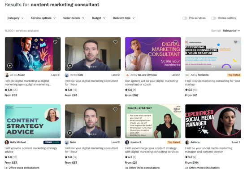247x170 pixels.
Task: Open the Category filter dropdown
Action: click(15, 18)
